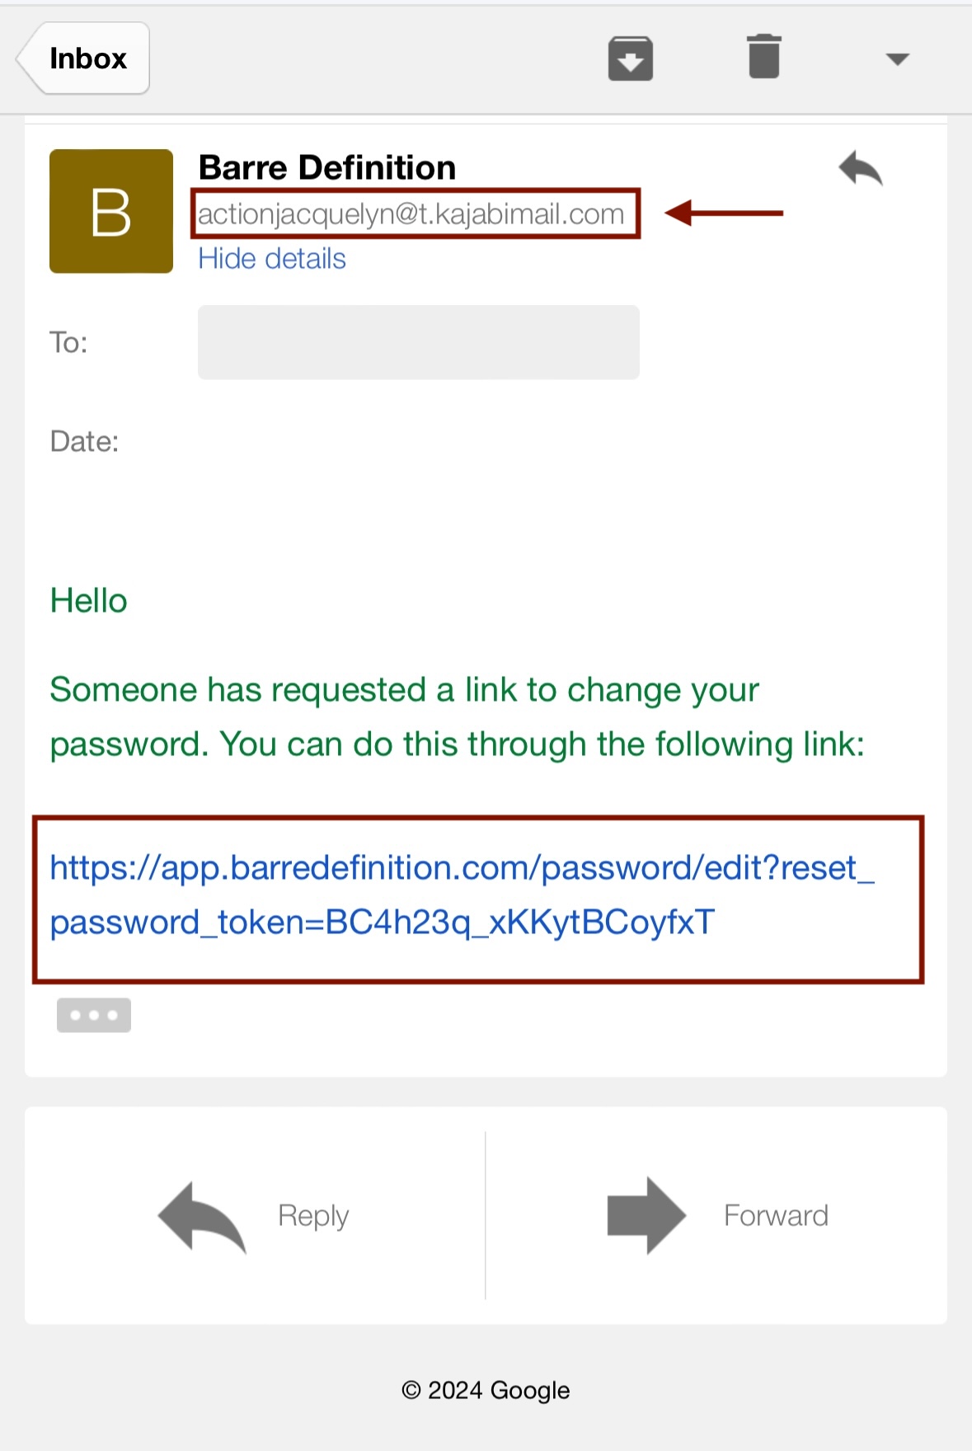Click the bottom Reply arrow icon
This screenshot has height=1451, width=972.
(x=202, y=1217)
